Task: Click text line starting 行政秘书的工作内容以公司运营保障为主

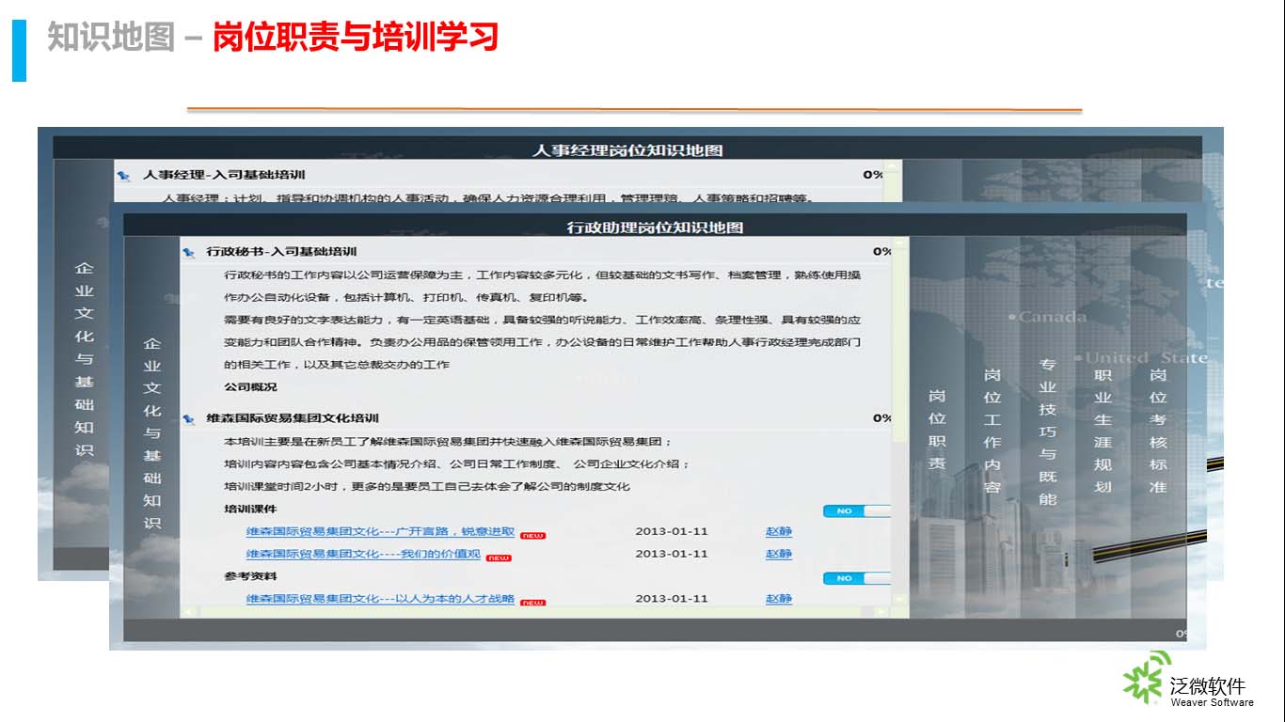Action: tap(542, 275)
